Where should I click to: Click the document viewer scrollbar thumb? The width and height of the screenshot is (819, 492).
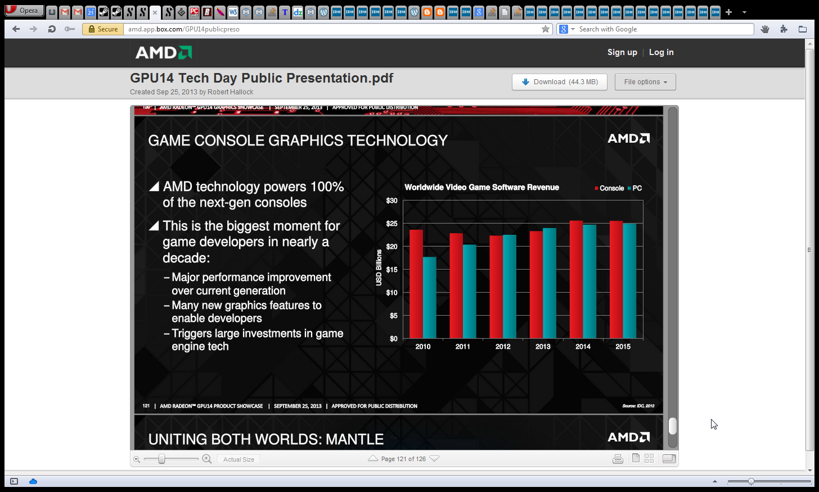[x=672, y=426]
